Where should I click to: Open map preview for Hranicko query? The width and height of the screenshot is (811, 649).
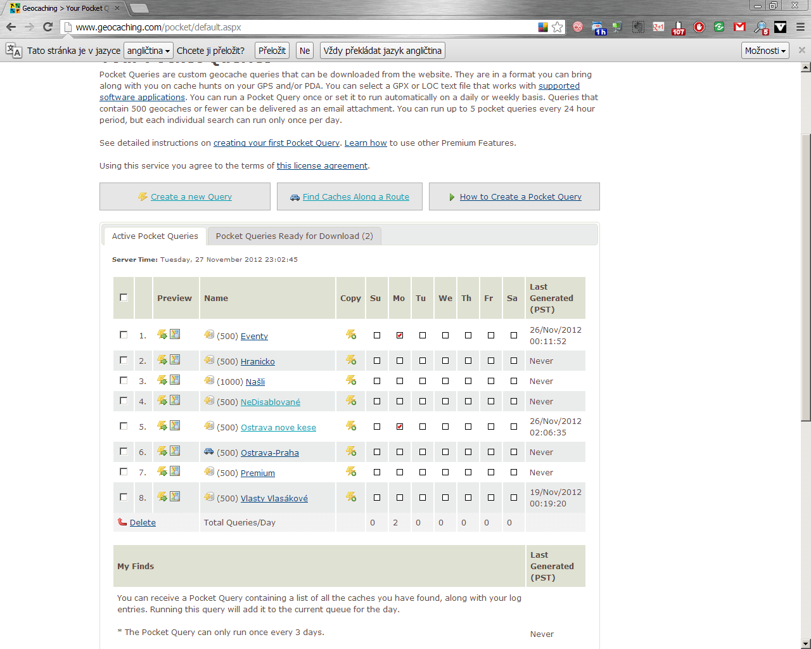pos(175,359)
